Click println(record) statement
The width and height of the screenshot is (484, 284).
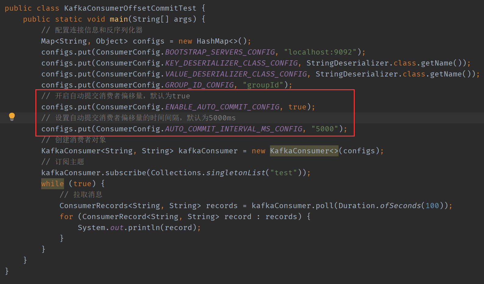[x=139, y=228]
